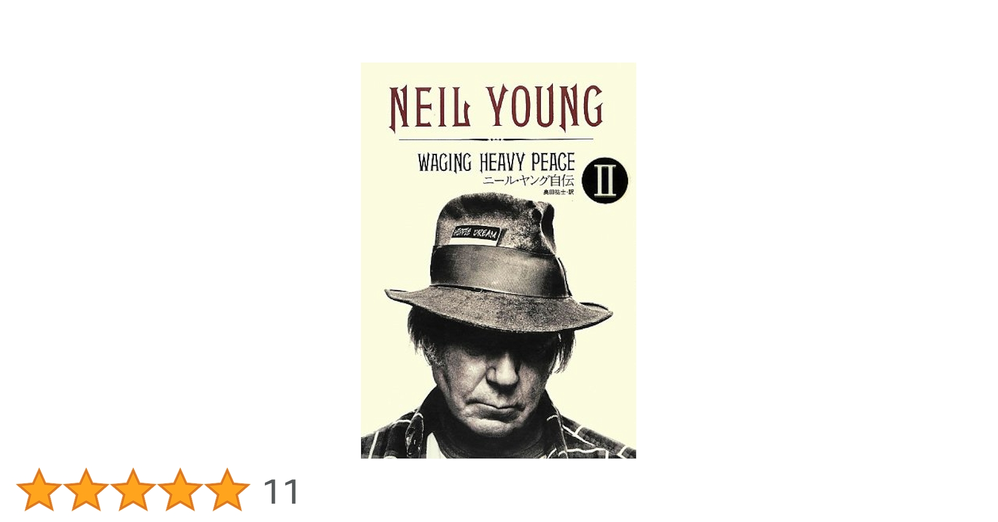Click the Hippie Dream label on hat
Screen dimensions: 998x522
coord(476,233)
